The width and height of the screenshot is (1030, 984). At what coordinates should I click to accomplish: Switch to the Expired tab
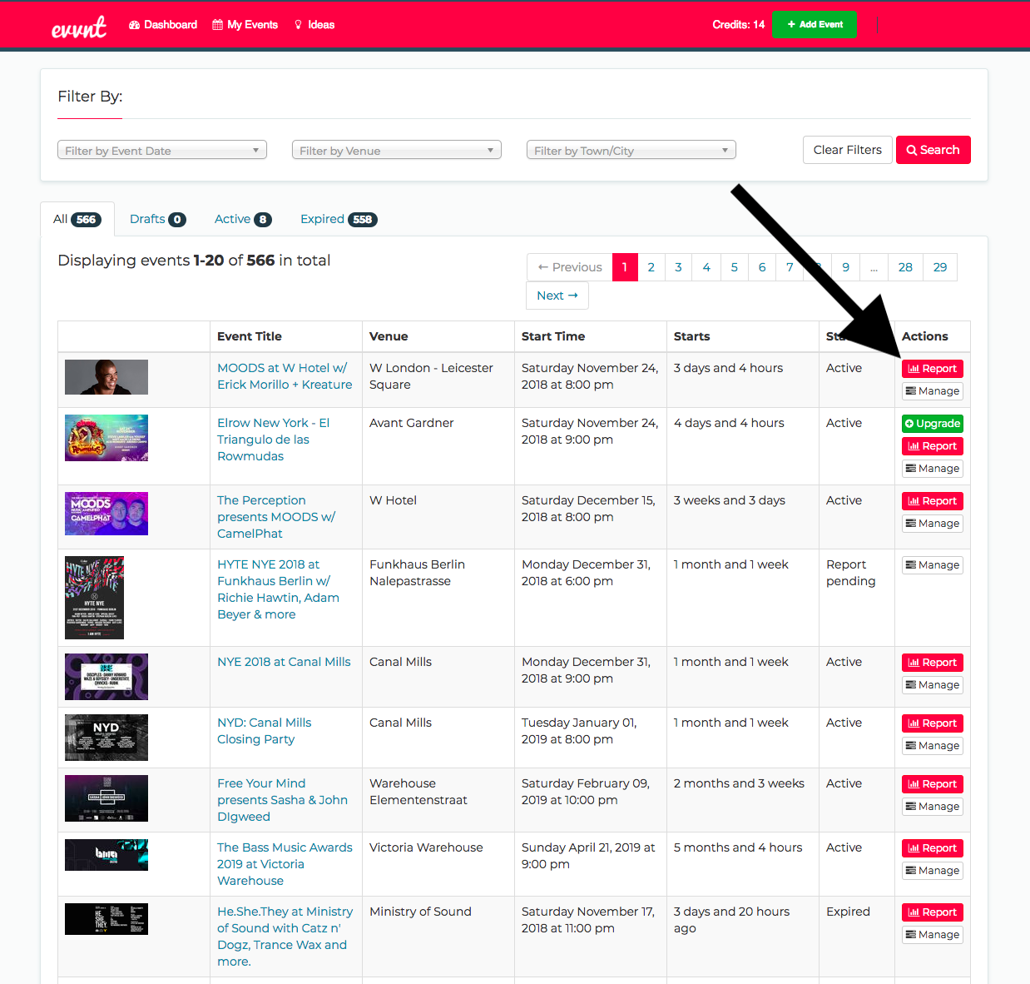pyautogui.click(x=339, y=220)
